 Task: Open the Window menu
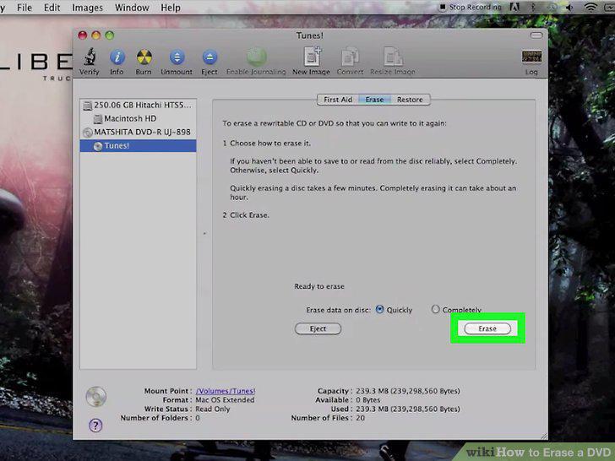[132, 8]
